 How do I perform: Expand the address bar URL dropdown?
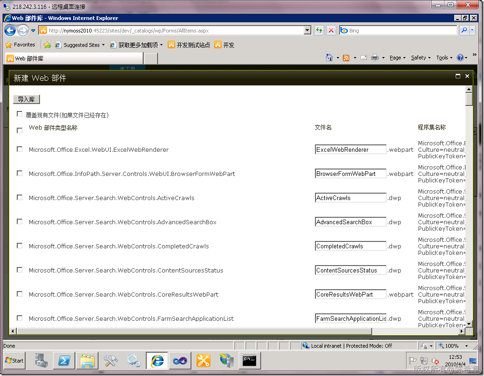tap(307, 30)
